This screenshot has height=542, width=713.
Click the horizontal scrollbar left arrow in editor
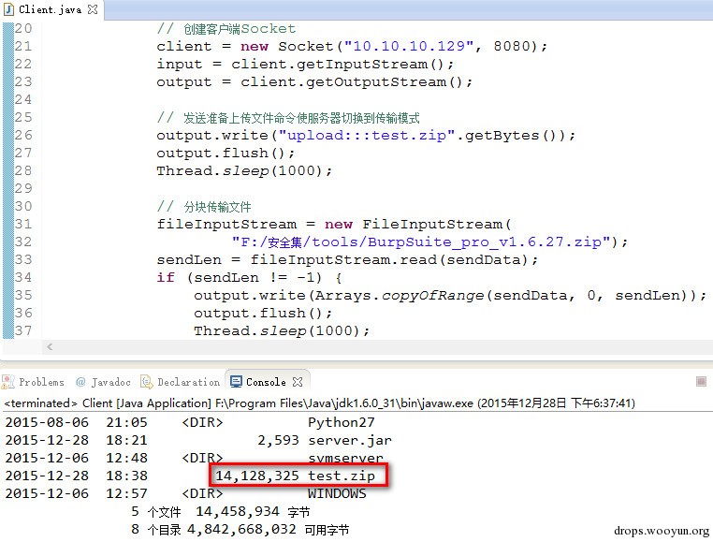tap(50, 346)
